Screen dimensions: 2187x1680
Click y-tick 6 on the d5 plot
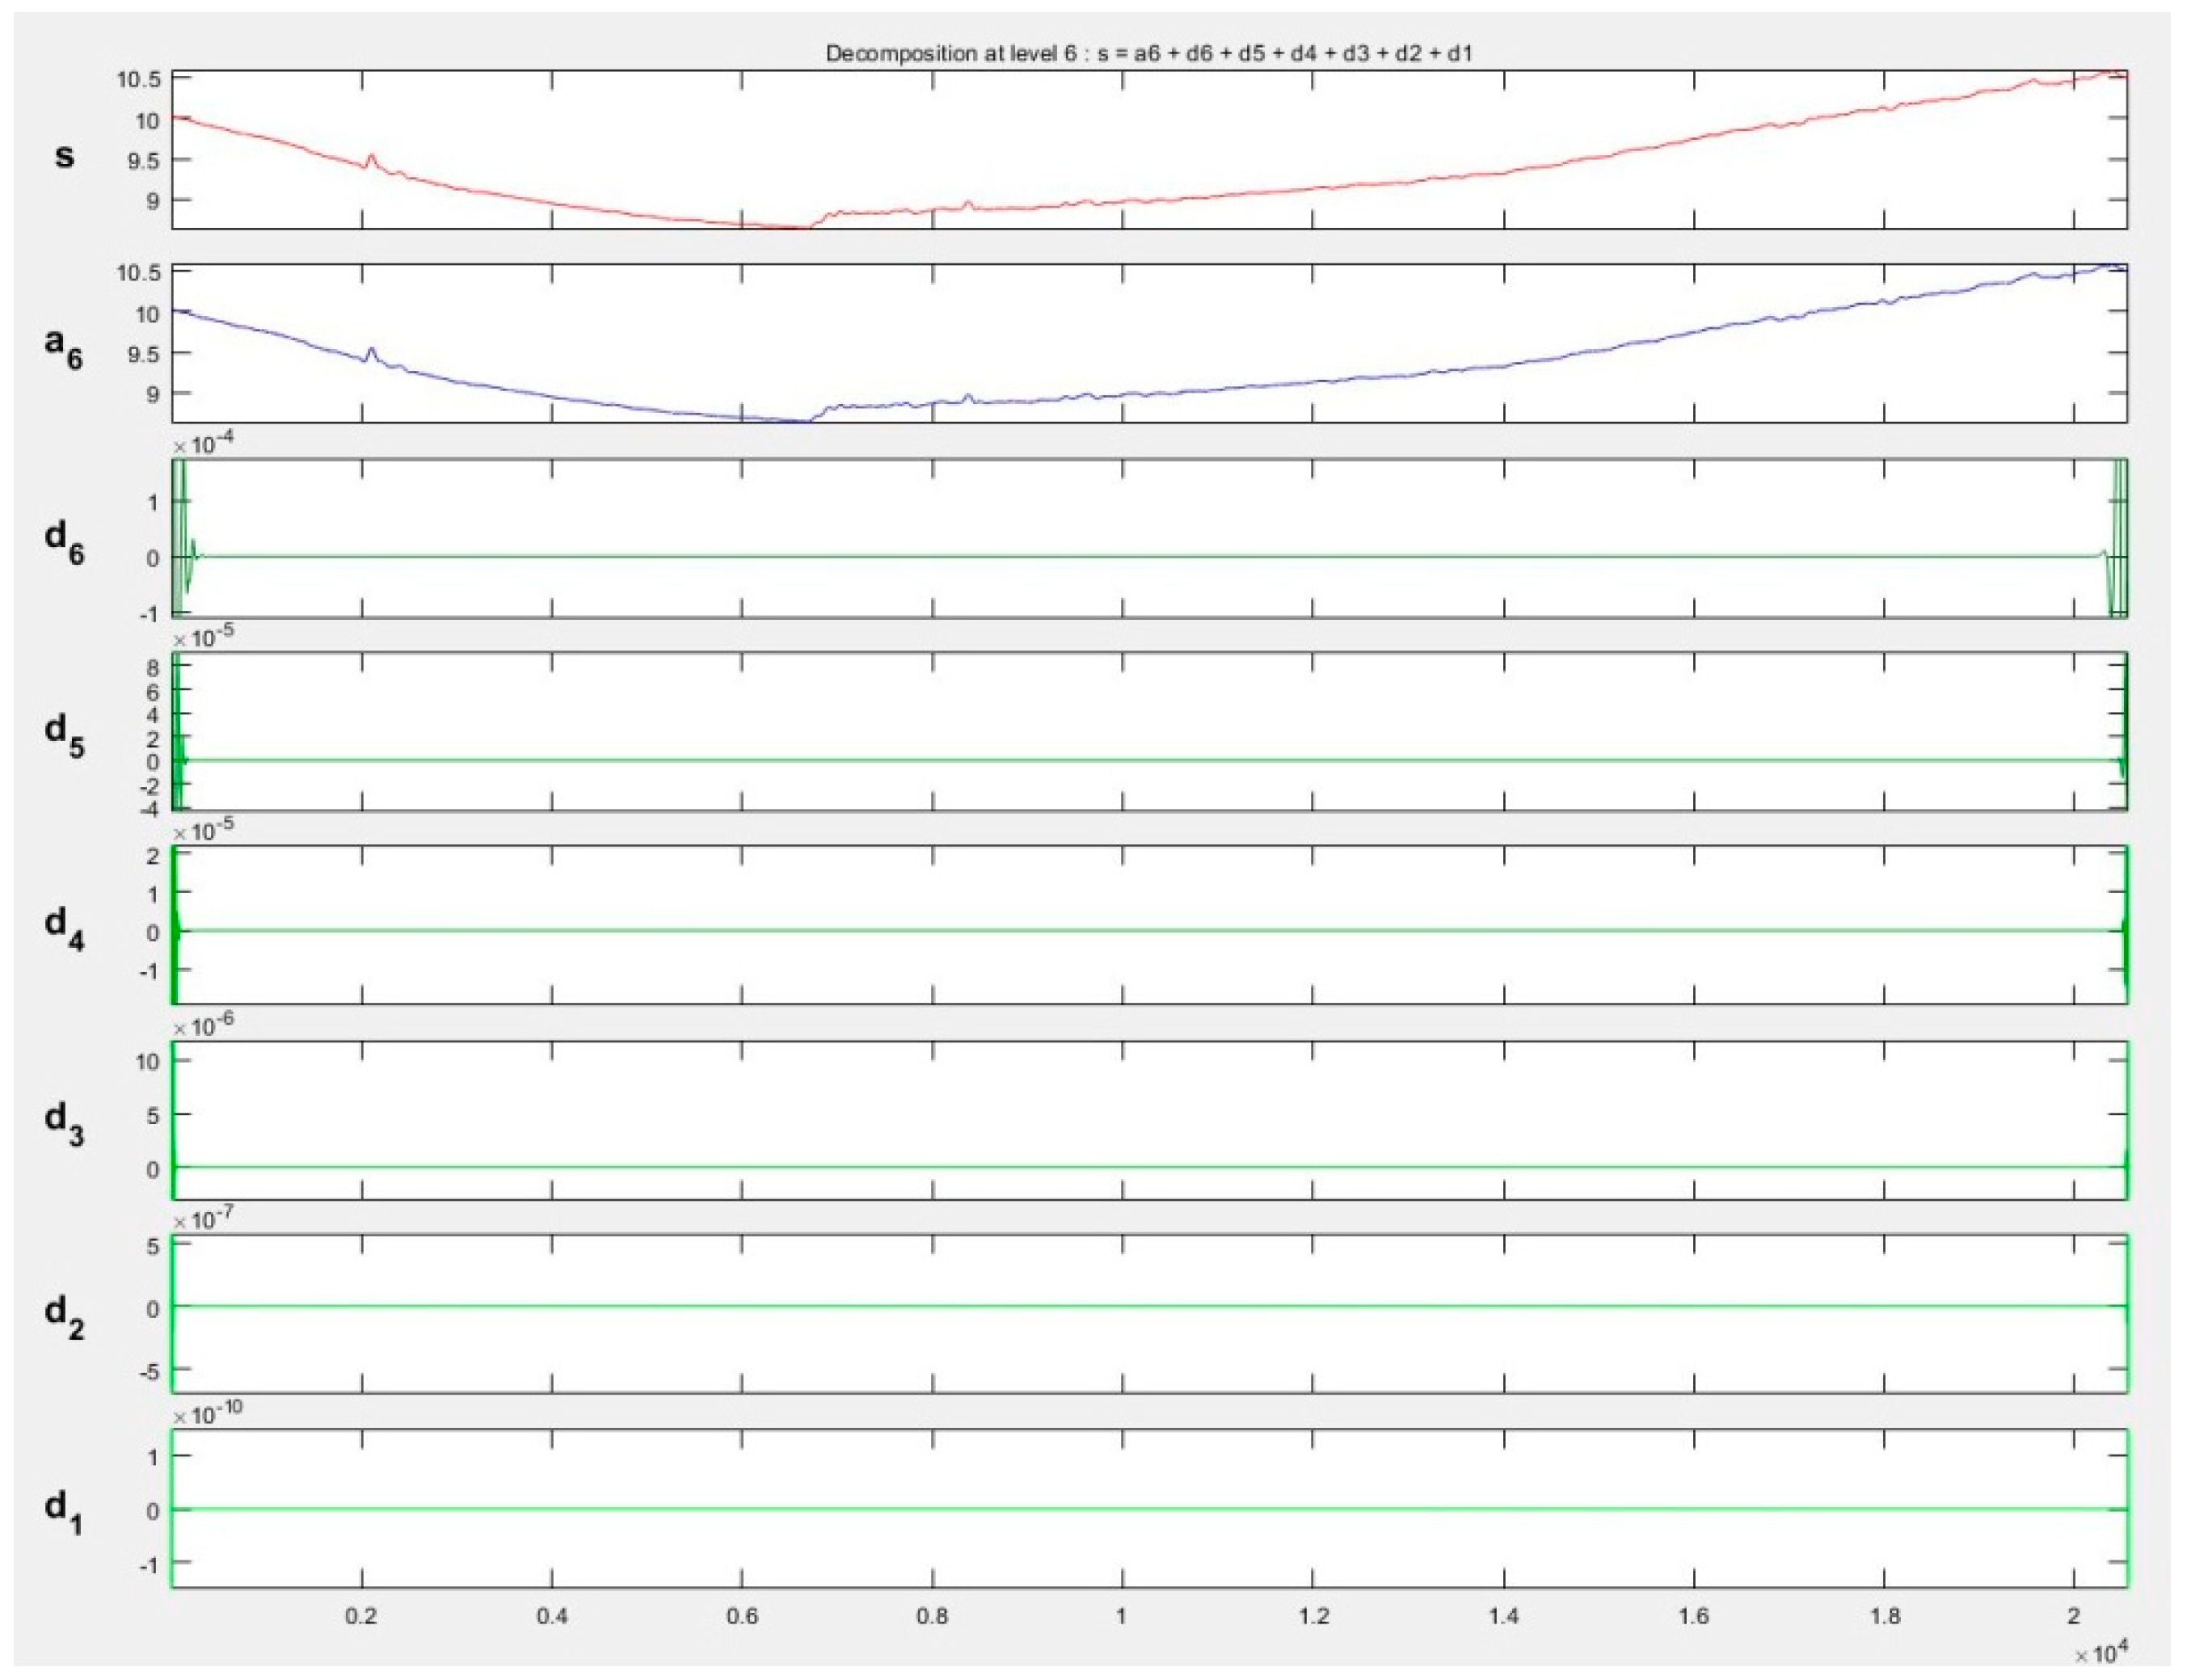[x=153, y=693]
